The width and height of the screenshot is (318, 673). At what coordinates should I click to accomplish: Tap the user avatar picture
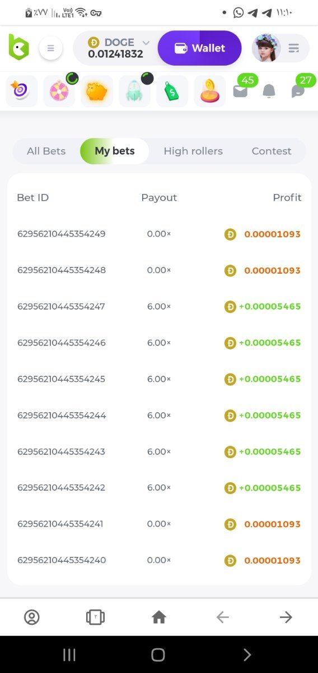click(x=266, y=48)
